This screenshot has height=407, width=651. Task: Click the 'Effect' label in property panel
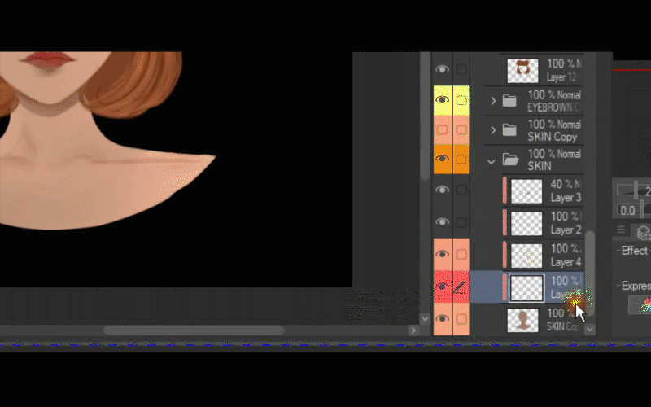(635, 251)
